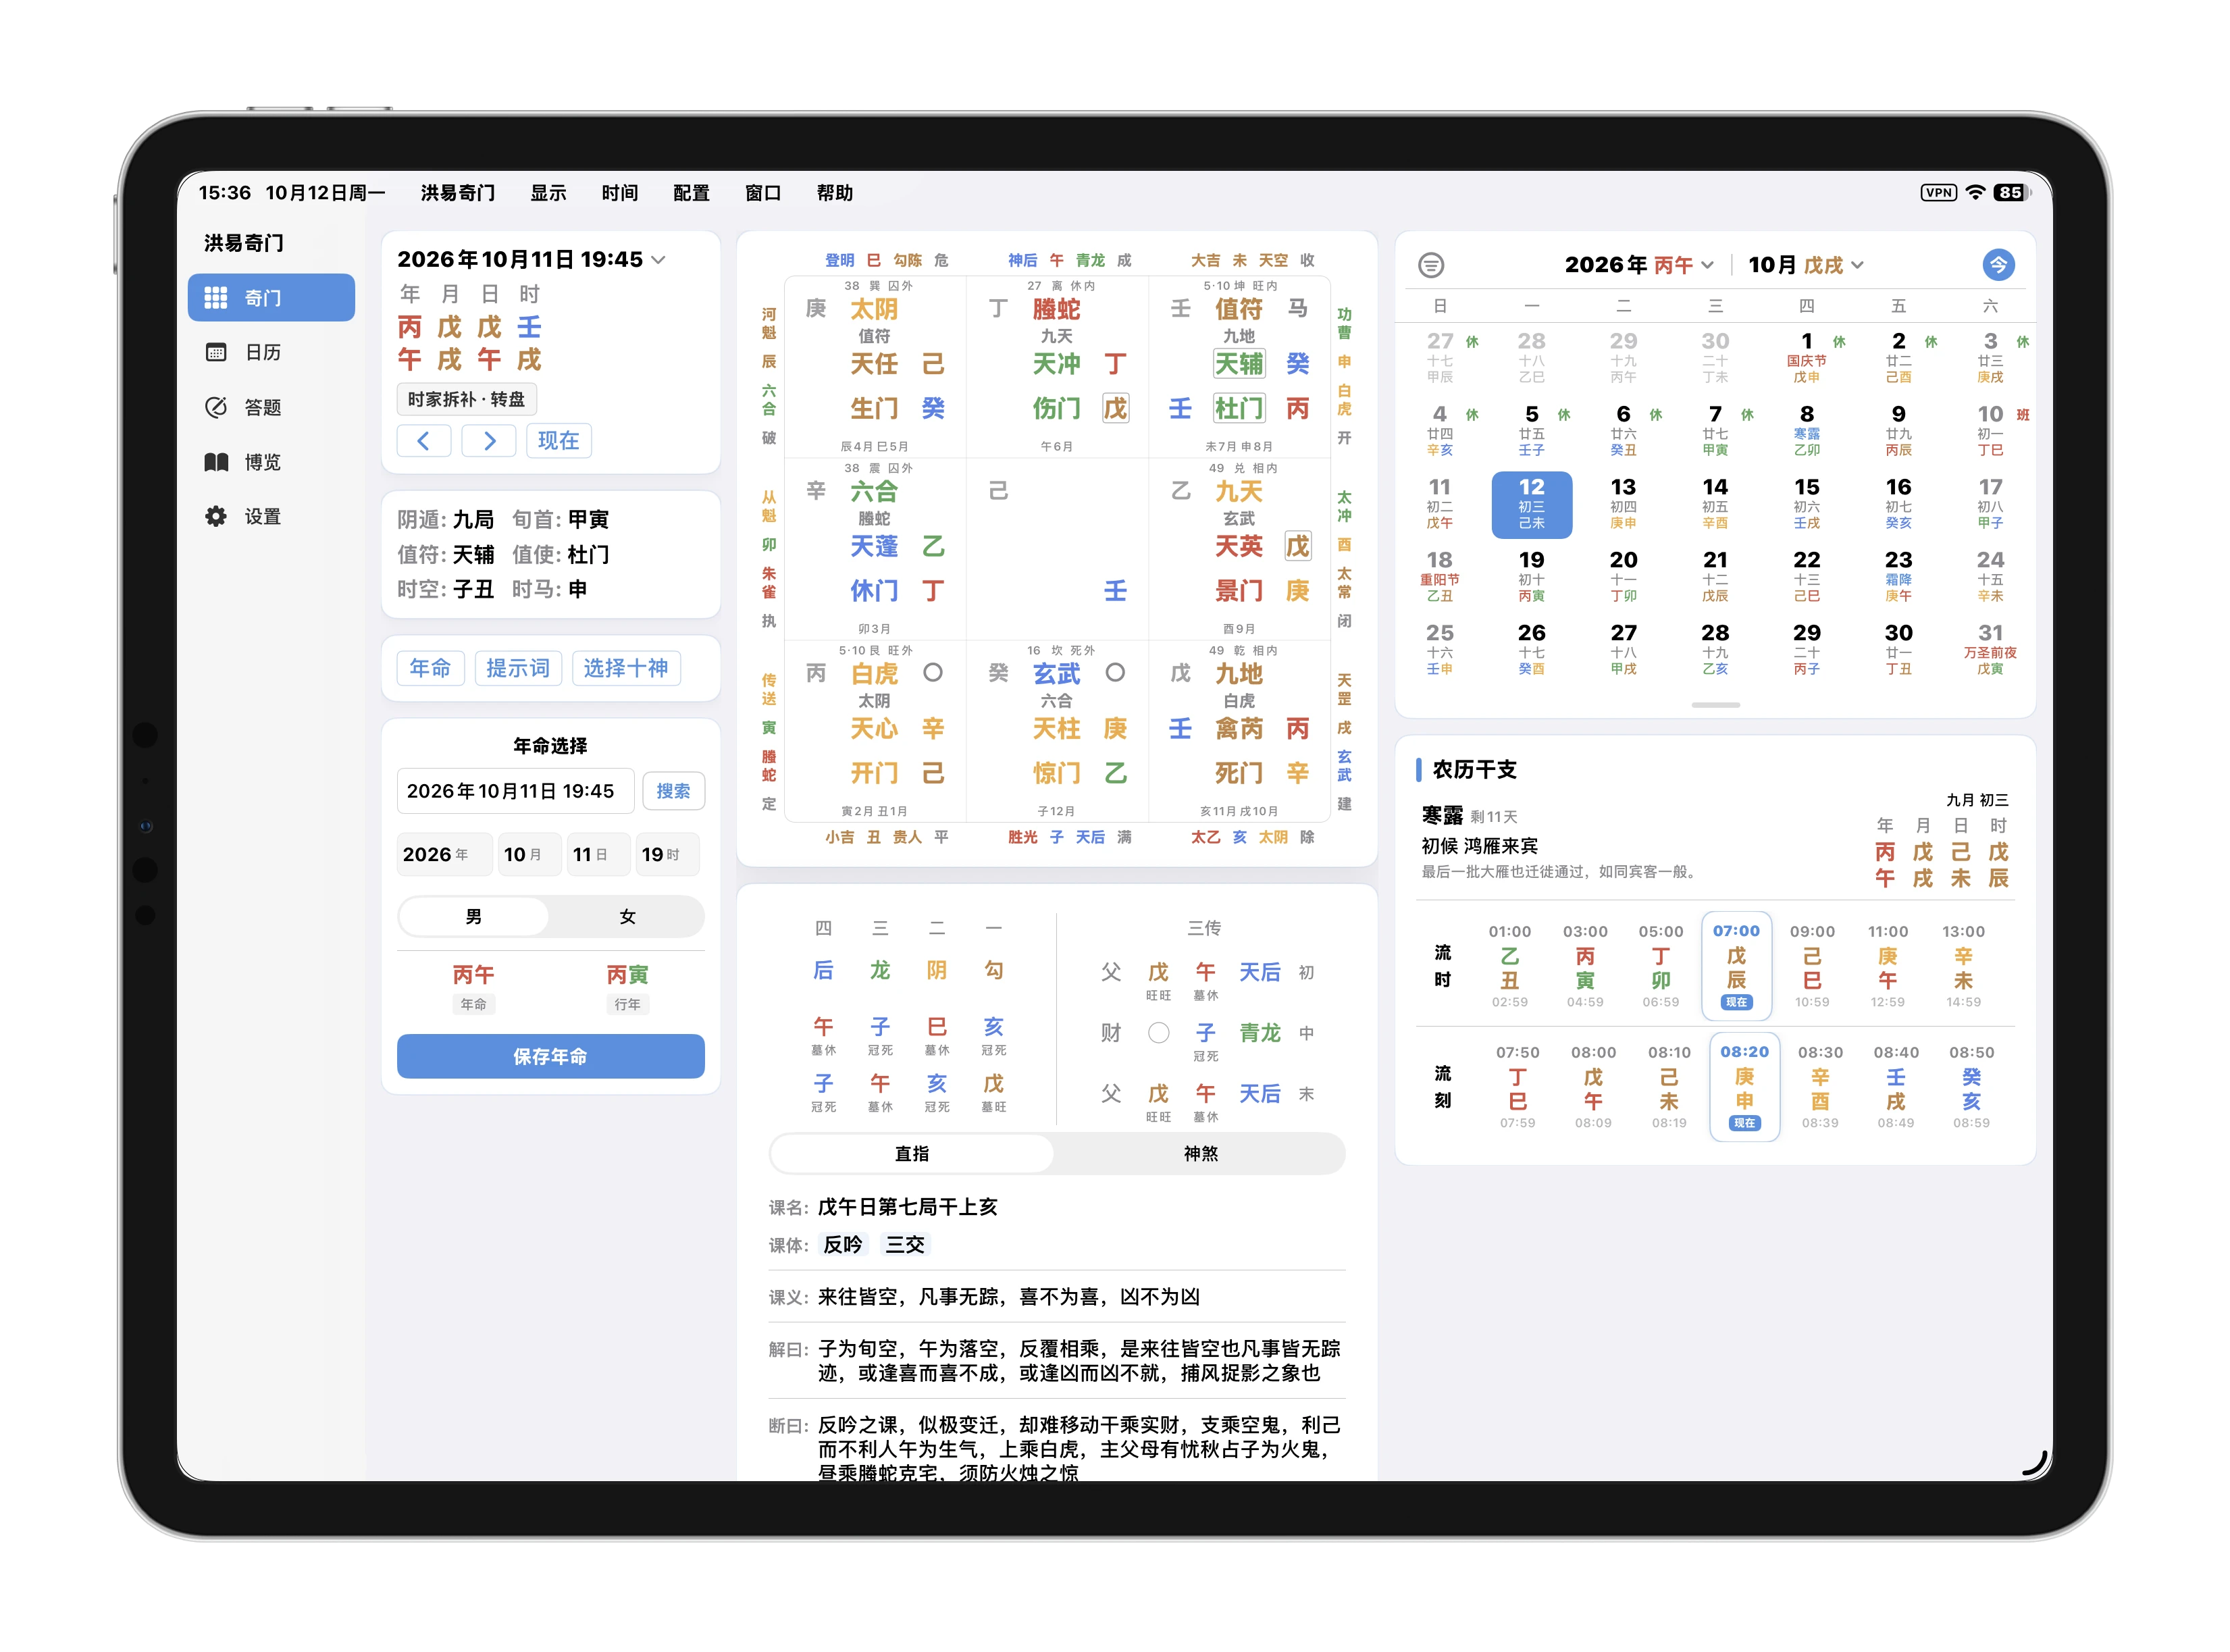Open the 显示 menu
The width and height of the screenshot is (2230, 1652).
(548, 193)
